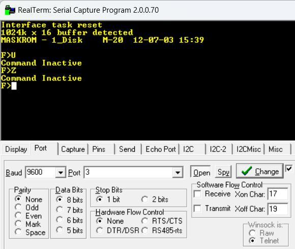The height and width of the screenshot is (249, 295).
Task: Enable Receive software flow control
Action: (197, 194)
